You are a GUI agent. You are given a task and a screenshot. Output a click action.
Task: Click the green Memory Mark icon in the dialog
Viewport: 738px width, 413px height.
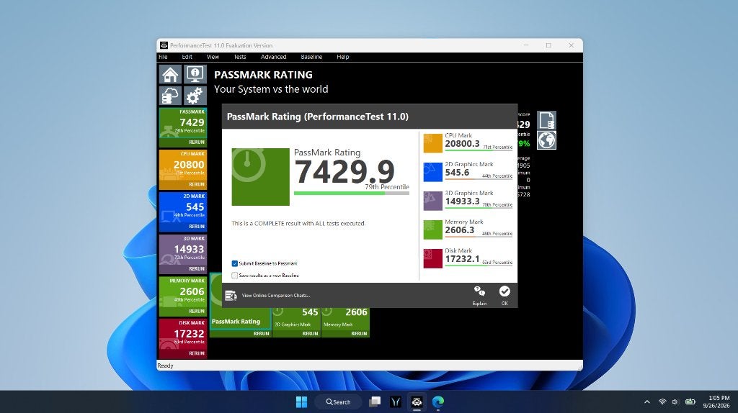pyautogui.click(x=432, y=230)
